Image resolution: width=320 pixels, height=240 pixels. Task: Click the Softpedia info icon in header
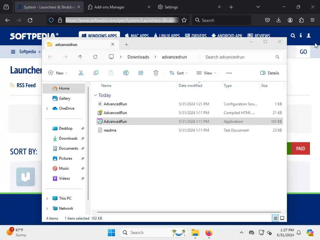(x=301, y=35)
